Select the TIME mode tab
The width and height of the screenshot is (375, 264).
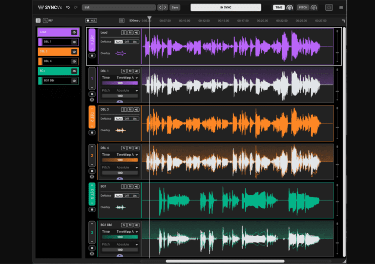279,7
